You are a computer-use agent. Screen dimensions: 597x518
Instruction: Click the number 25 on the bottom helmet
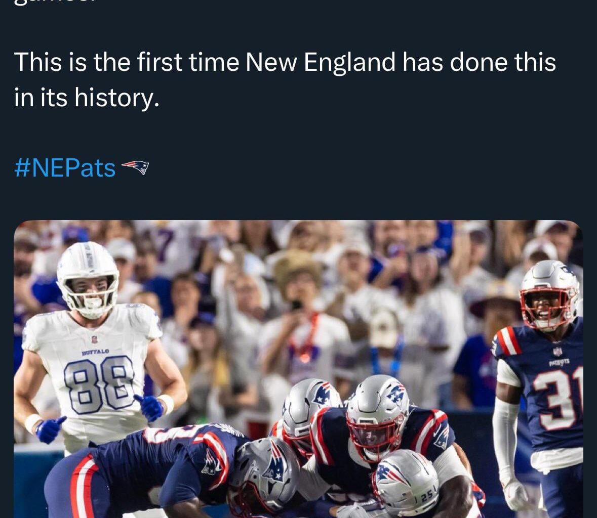click(x=426, y=496)
